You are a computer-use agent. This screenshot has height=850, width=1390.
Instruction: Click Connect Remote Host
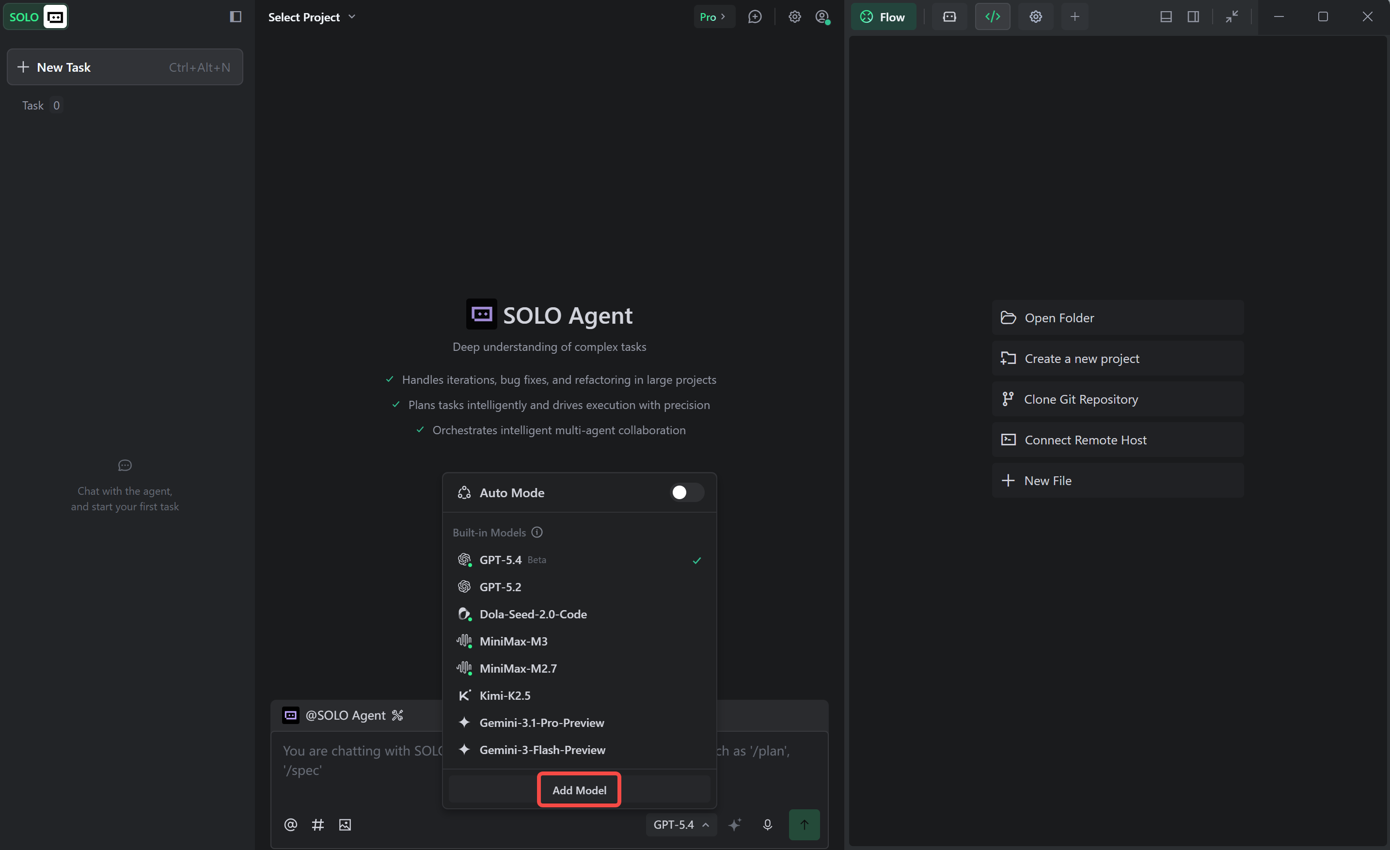click(1118, 440)
